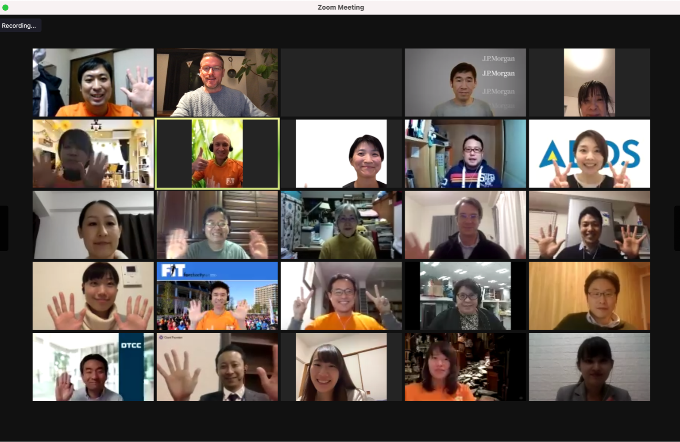Select the tile with J.P.Morgan background

[465, 83]
